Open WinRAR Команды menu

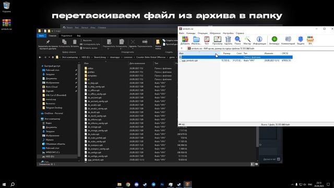click(191, 33)
